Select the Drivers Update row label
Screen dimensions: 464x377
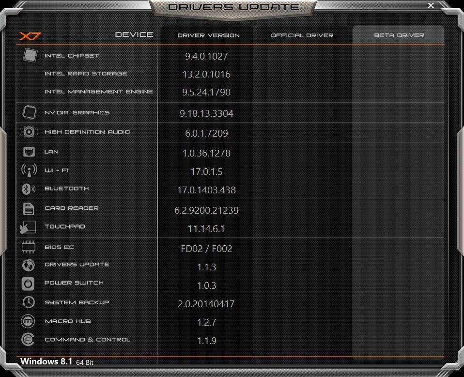click(77, 265)
